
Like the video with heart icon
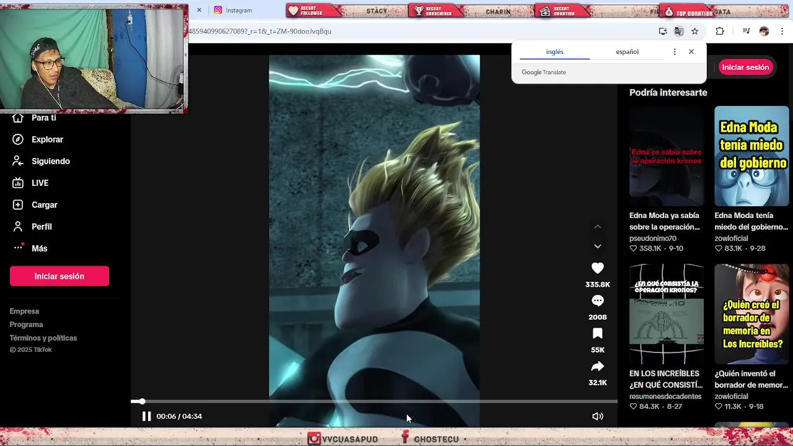597,268
